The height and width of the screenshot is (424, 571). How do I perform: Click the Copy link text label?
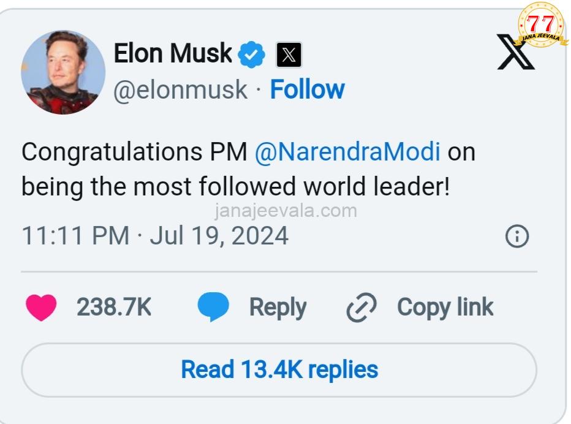pos(445,308)
